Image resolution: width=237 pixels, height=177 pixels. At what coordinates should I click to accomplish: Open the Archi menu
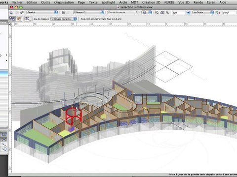point(123,2)
